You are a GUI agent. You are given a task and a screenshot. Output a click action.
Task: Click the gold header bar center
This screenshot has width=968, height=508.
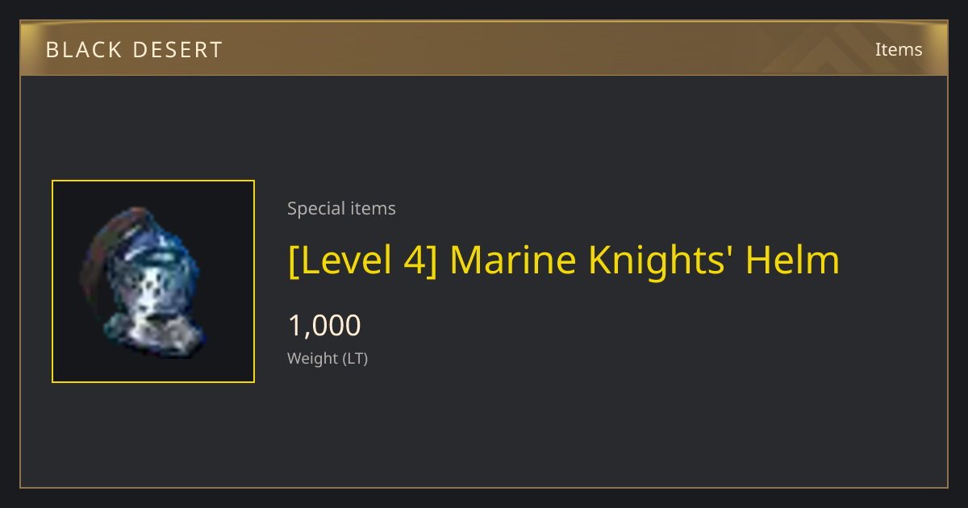pos(484,48)
